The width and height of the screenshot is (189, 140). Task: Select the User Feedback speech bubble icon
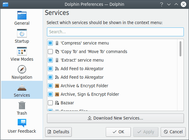pyautogui.click(x=22, y=123)
